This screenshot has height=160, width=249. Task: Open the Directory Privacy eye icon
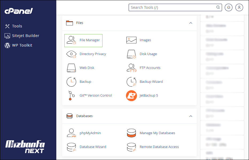[x=71, y=54]
